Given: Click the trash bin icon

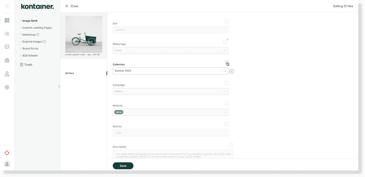Looking at the screenshot, I should [x=22, y=65].
